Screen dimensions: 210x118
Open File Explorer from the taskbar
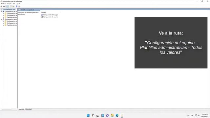pos(112,115)
